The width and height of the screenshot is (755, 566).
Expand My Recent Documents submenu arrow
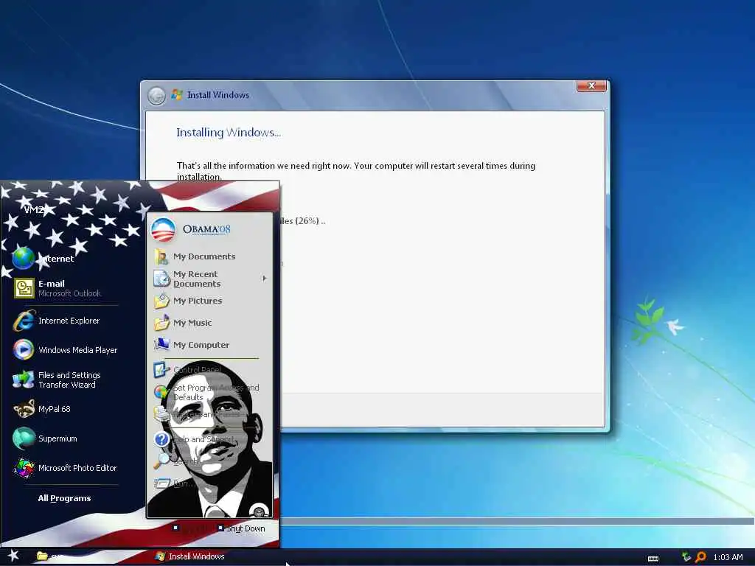[x=265, y=278]
